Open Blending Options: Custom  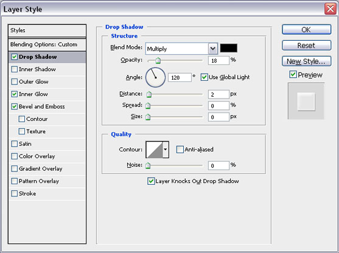click(47, 44)
